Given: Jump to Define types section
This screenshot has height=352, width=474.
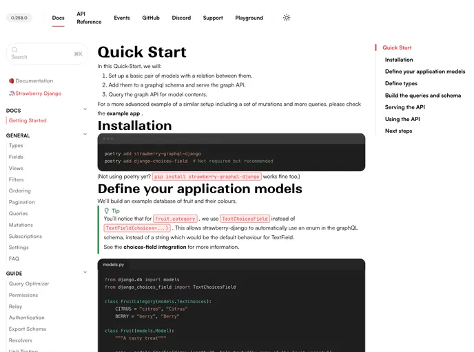Looking at the screenshot, I should point(401,84).
